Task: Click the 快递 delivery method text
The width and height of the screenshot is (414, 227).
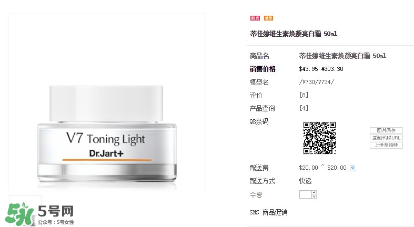Action: pos(305,181)
